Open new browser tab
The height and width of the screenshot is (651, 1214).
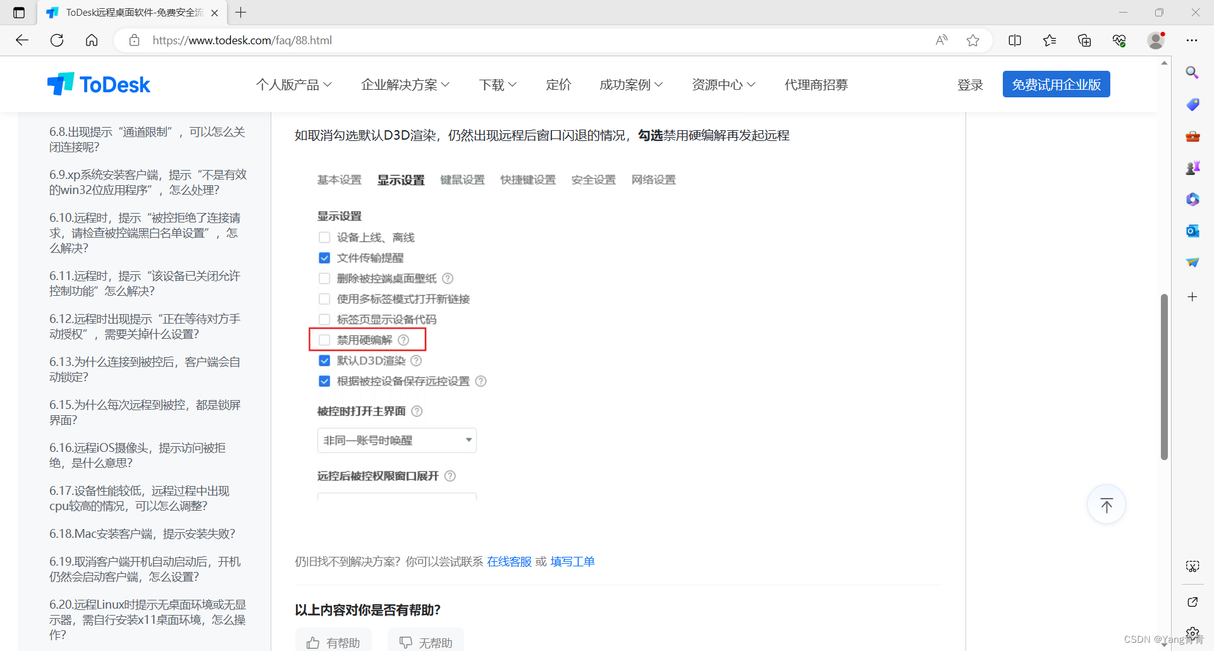(x=241, y=13)
